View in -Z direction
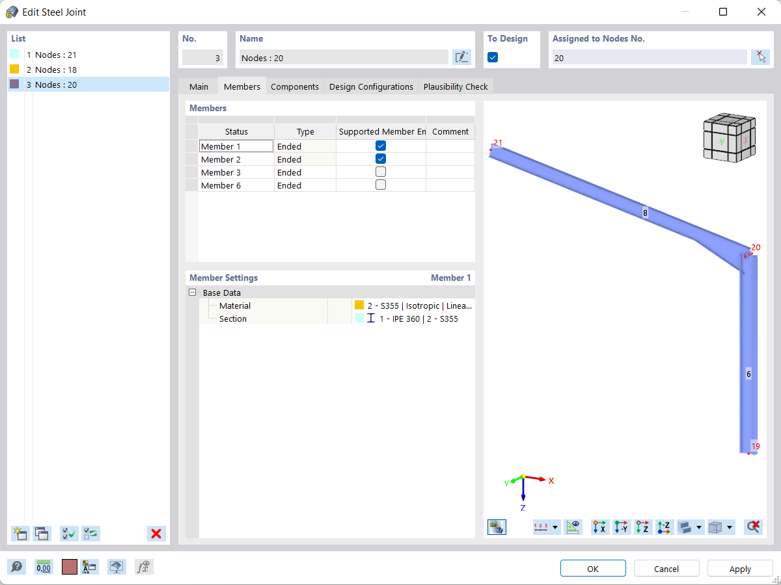Screen dimensions: 781x585 665,527
